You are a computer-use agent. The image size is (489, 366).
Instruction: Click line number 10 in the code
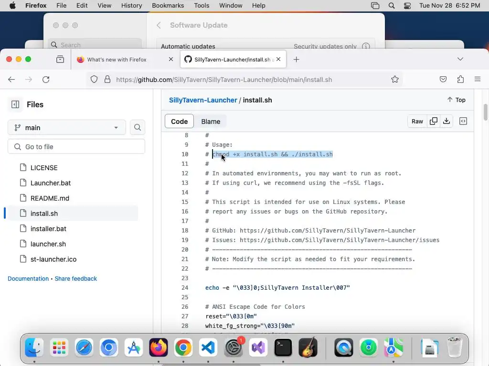[x=185, y=154]
